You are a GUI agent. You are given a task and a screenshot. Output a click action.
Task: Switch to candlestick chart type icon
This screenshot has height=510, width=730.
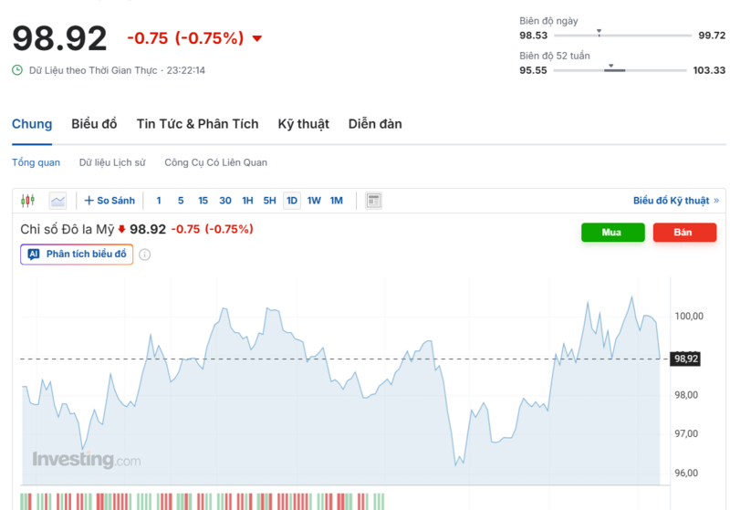(x=28, y=201)
